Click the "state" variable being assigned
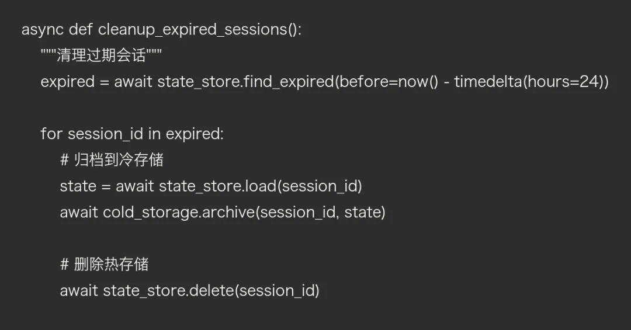This screenshot has height=330, width=631. [78, 186]
